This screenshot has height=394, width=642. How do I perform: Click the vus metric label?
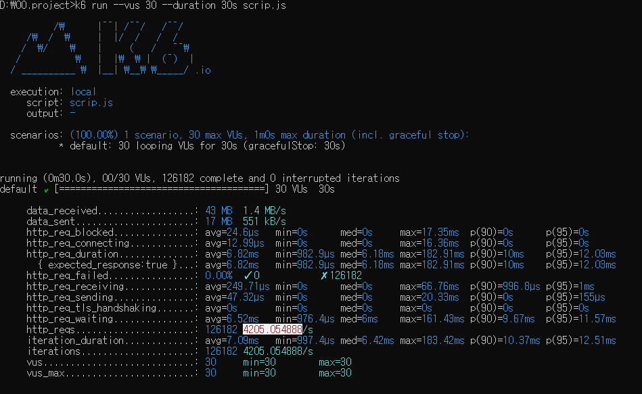coord(35,362)
